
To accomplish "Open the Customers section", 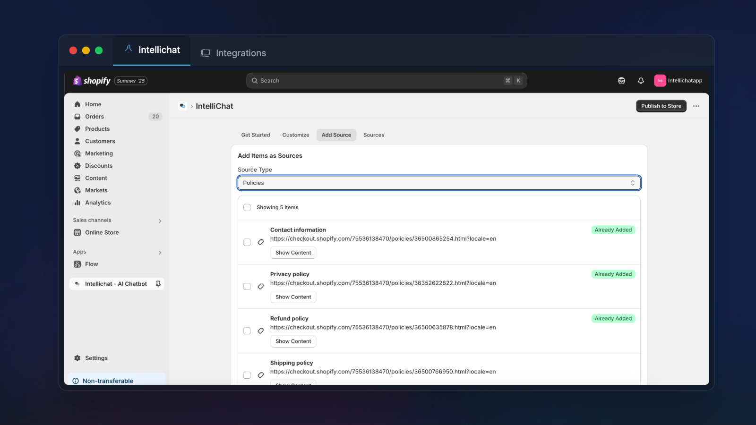I will pyautogui.click(x=100, y=141).
